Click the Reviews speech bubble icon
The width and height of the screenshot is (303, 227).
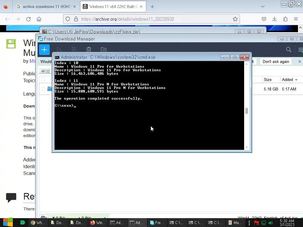tap(11, 197)
